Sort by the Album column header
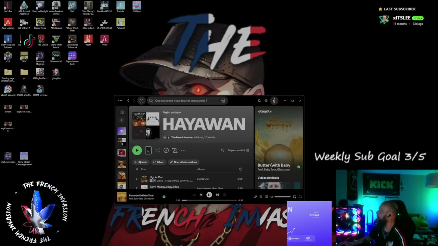Viewport: 438px width, 246px height. [201, 169]
